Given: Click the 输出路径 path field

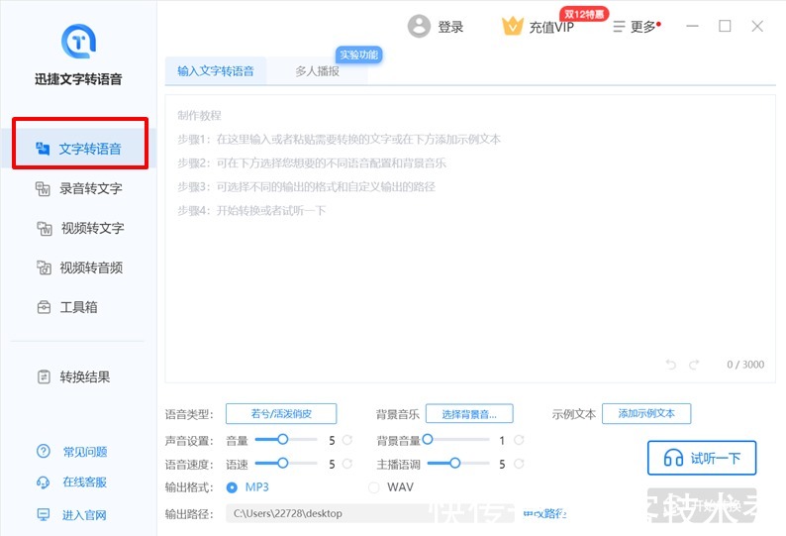Looking at the screenshot, I should [371, 513].
